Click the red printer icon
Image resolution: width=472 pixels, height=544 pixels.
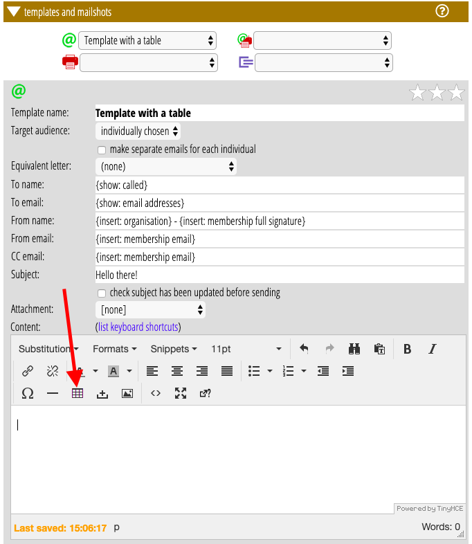point(70,62)
